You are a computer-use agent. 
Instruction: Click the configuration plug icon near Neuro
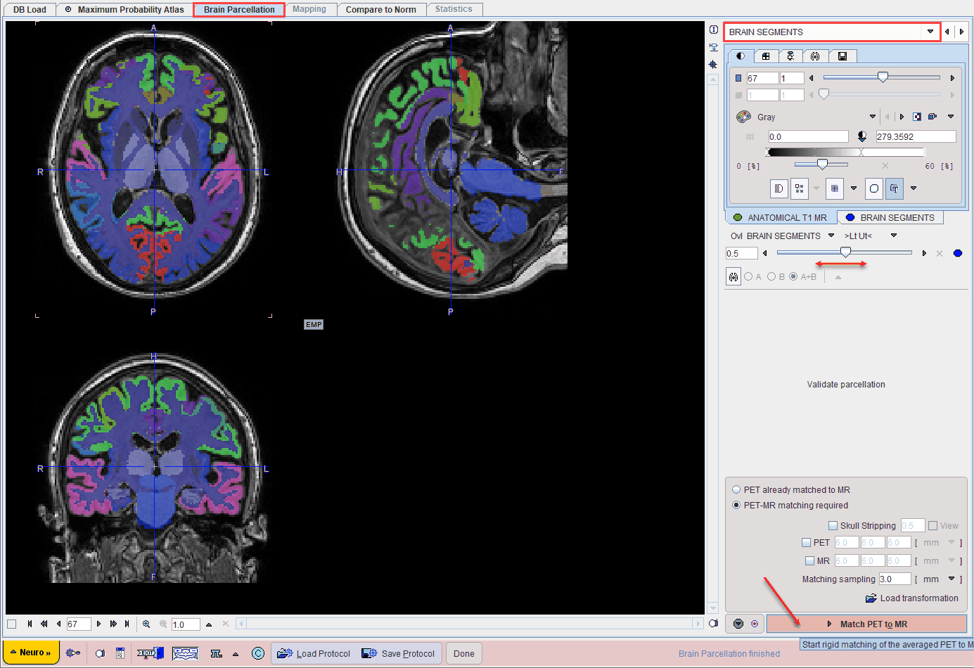click(x=72, y=653)
